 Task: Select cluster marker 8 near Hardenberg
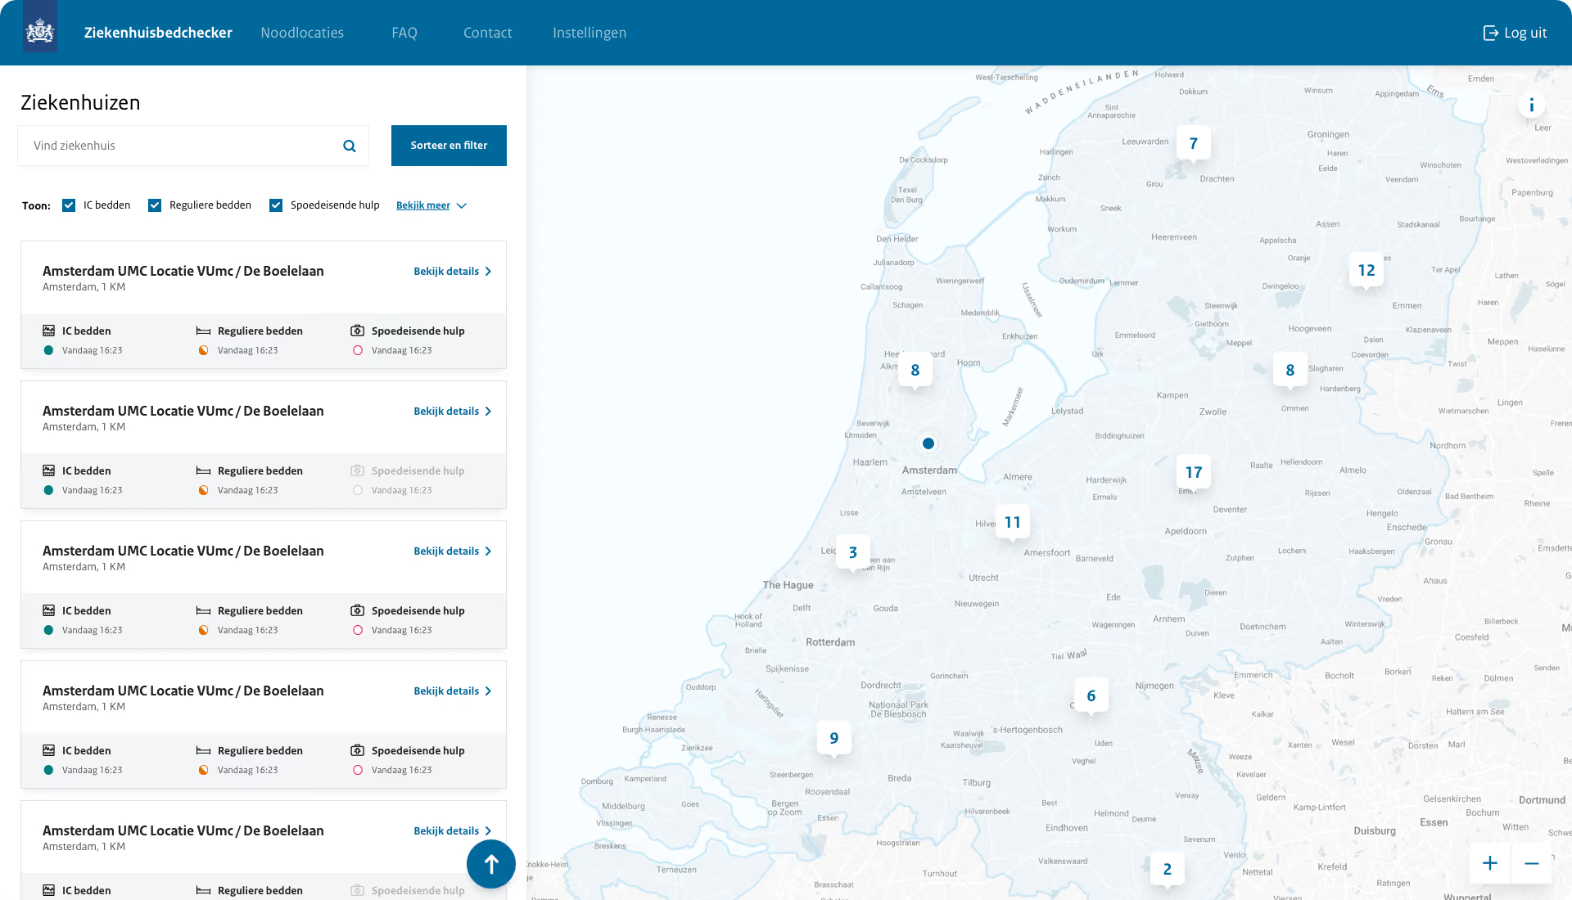tap(1290, 370)
